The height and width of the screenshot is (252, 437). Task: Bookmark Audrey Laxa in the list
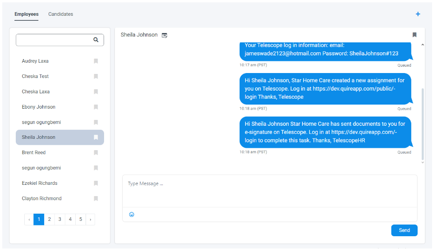pyautogui.click(x=96, y=61)
